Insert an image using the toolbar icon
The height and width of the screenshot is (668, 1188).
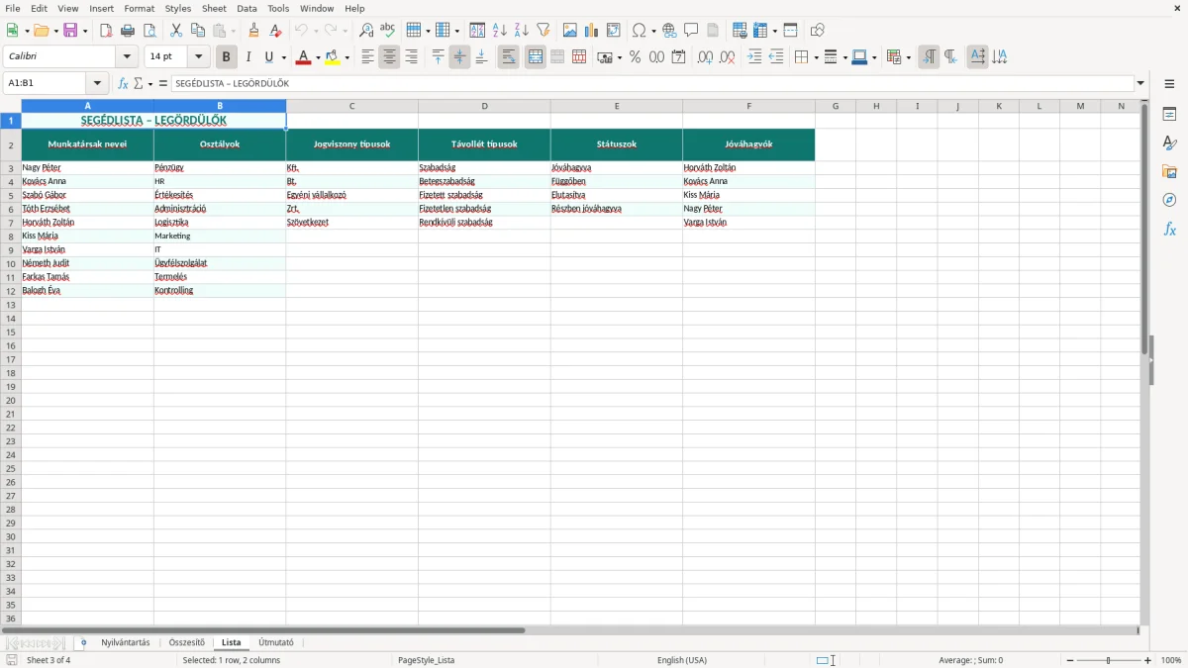pyautogui.click(x=570, y=31)
